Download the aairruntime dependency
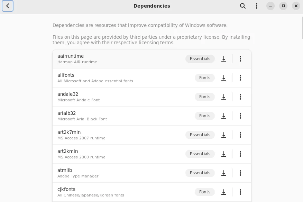 click(x=224, y=59)
